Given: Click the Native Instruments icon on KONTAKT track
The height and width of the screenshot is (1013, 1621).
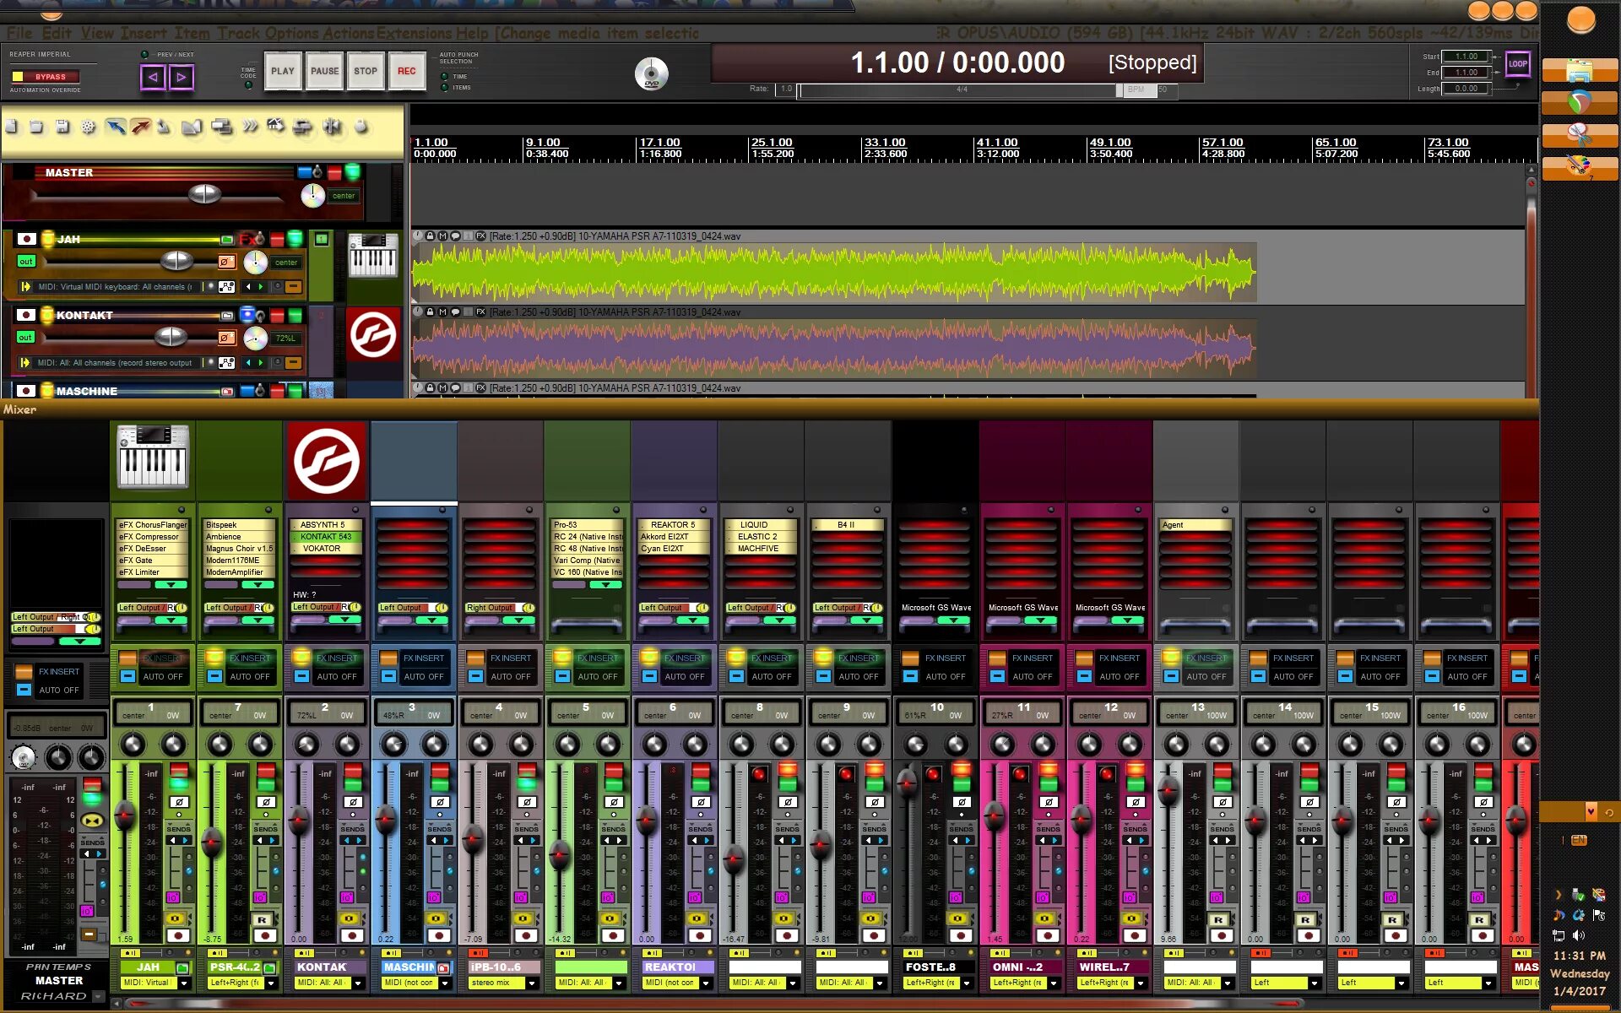Looking at the screenshot, I should [x=372, y=334].
